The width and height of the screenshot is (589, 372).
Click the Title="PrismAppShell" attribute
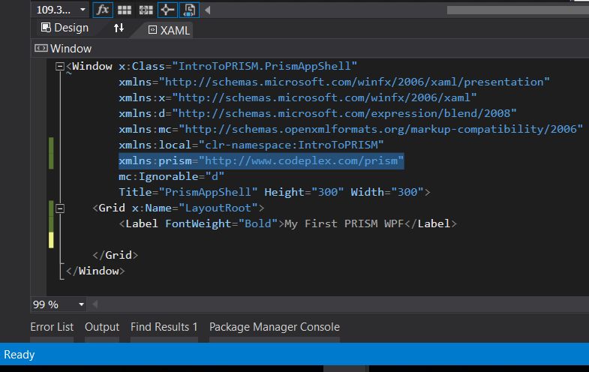(188, 193)
